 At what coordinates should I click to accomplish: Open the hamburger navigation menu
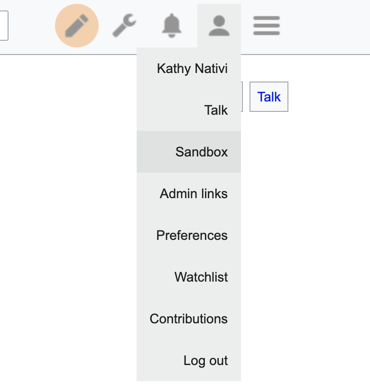[267, 26]
